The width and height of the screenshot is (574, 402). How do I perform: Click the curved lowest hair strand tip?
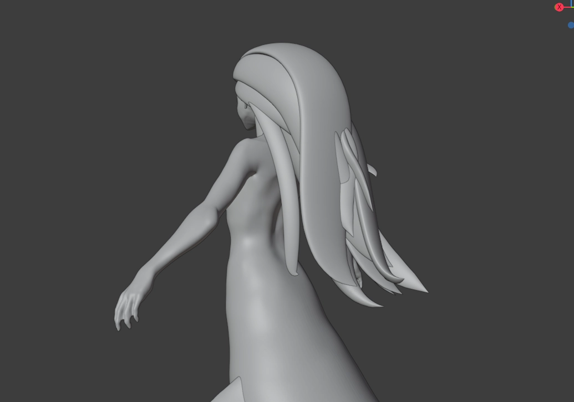pyautogui.click(x=377, y=305)
